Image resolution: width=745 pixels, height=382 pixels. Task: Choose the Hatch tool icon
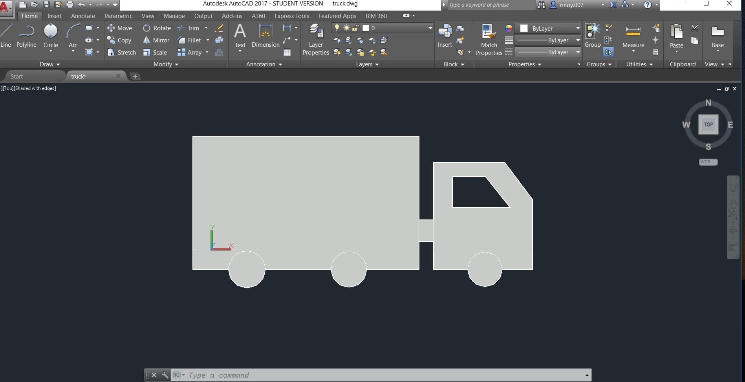89,52
